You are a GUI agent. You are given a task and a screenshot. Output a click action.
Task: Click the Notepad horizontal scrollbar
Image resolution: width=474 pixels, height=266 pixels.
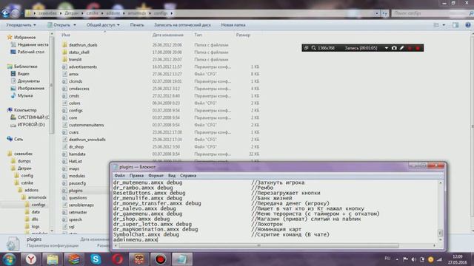(x=275, y=245)
